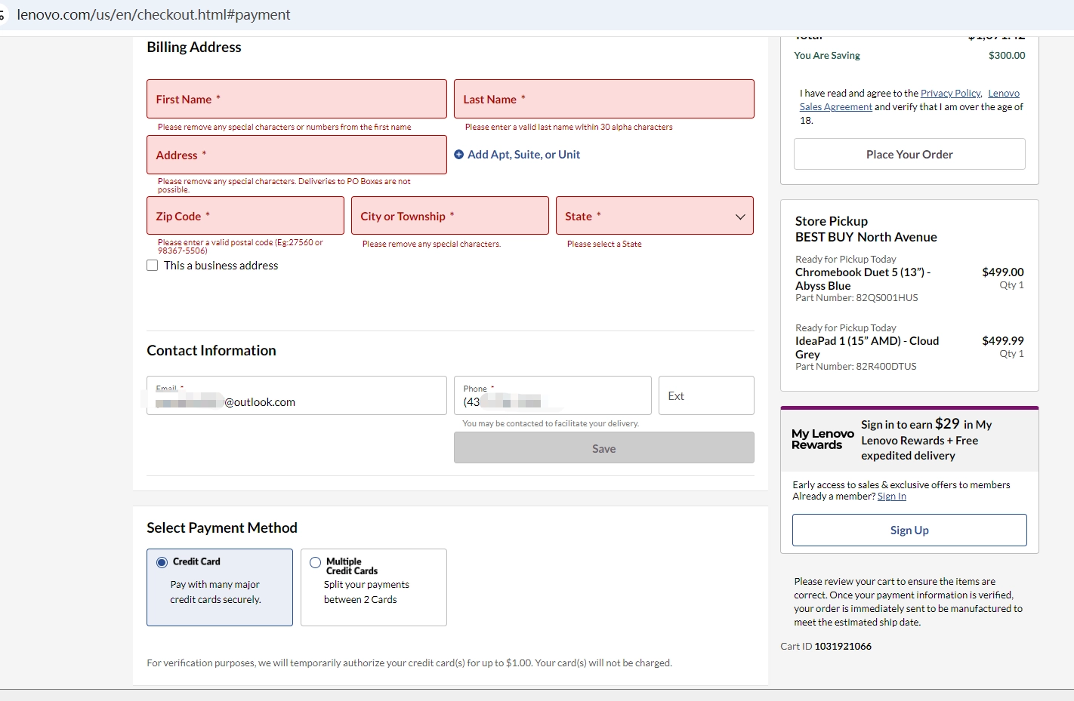This screenshot has height=701, width=1074.
Task: Check the 'This a business address' checkbox
Action: pos(153,266)
